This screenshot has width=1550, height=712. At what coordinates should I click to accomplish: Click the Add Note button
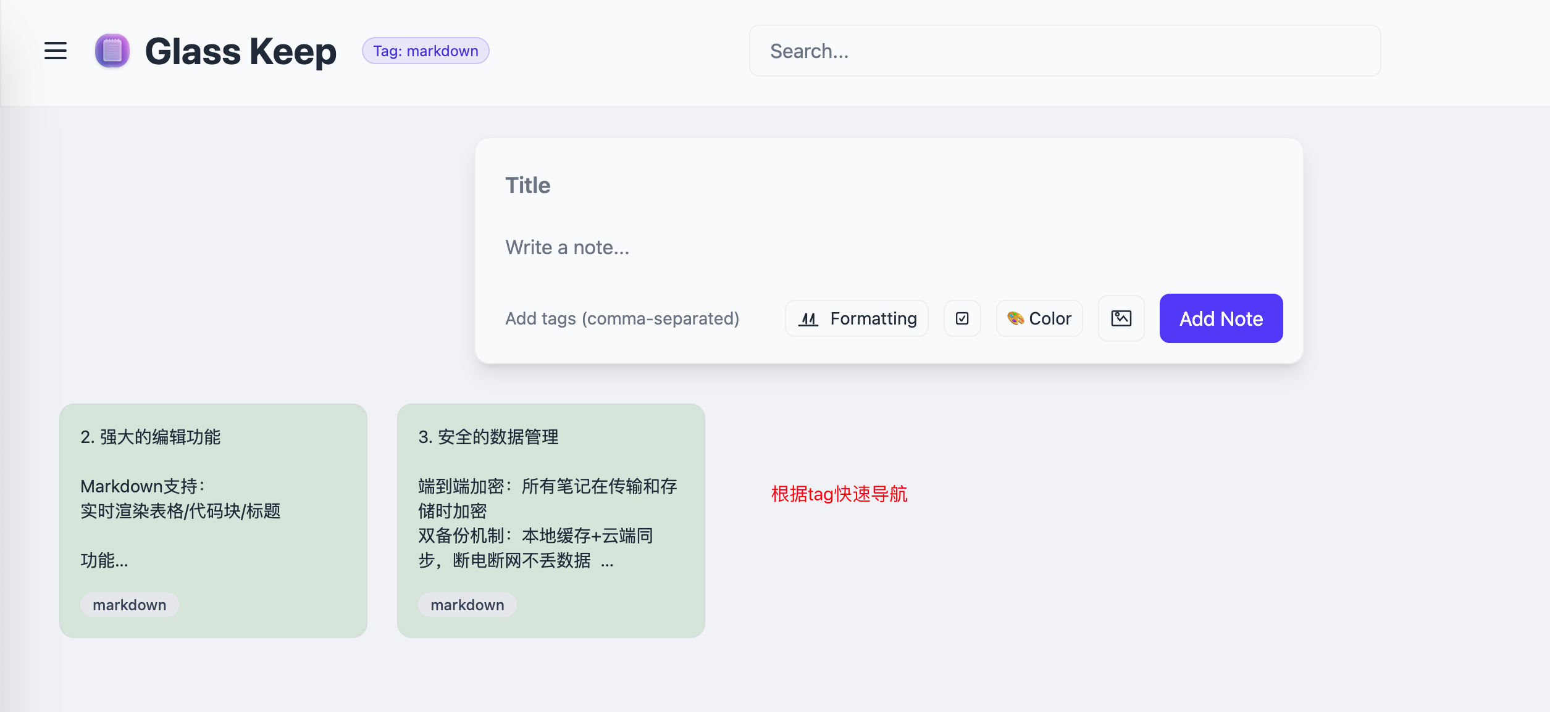click(1221, 318)
